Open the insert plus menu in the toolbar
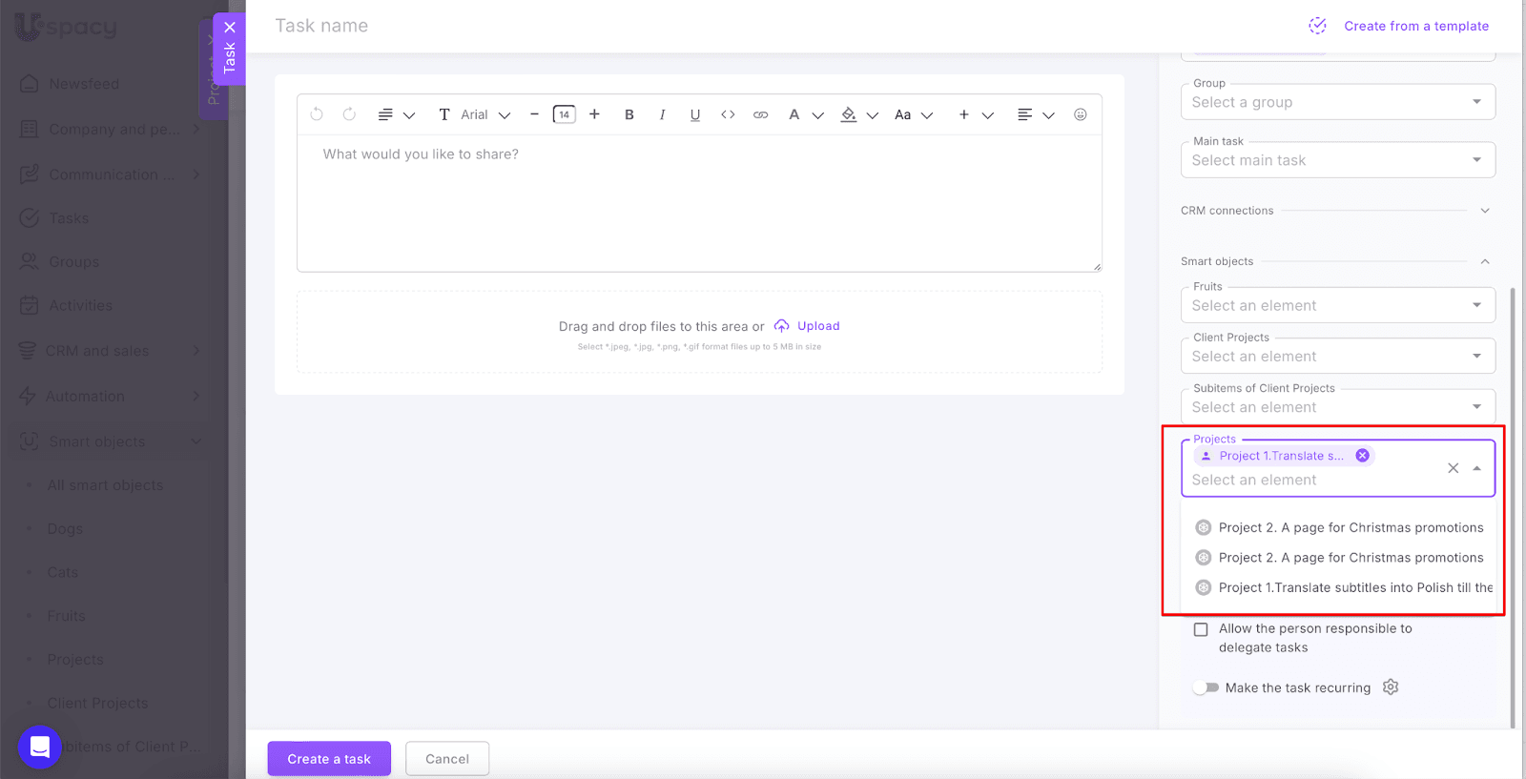This screenshot has height=779, width=1526. (976, 114)
